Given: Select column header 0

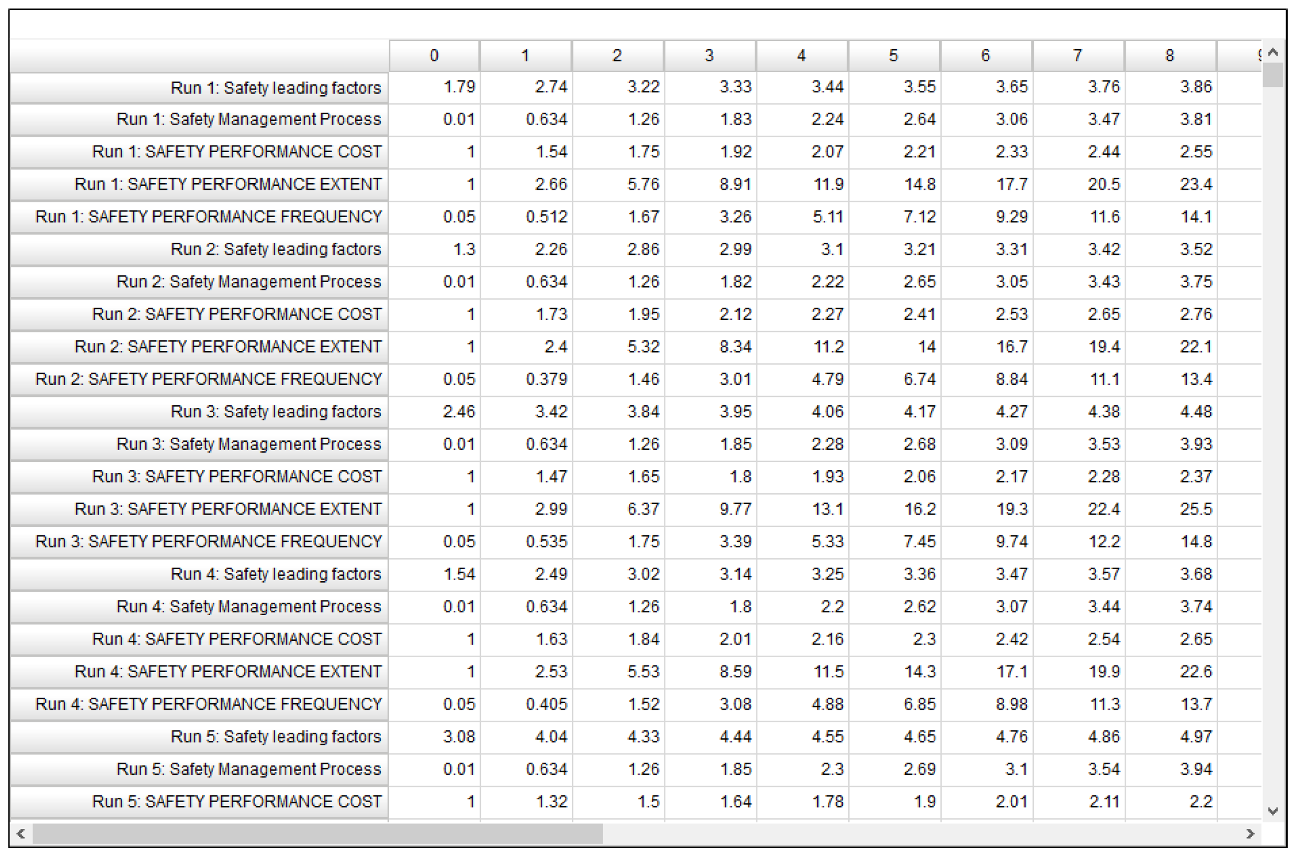Looking at the screenshot, I should point(434,55).
